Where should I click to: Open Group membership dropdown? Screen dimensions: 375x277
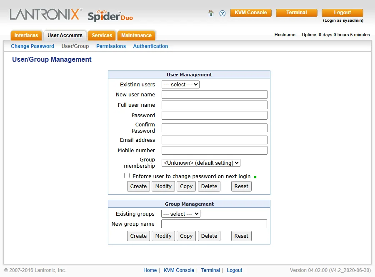(x=201, y=163)
